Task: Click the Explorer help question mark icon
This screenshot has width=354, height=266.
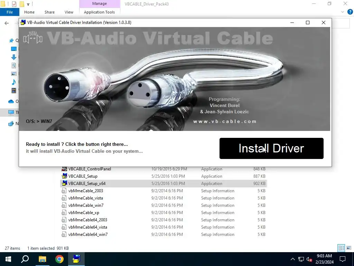Action: [350, 12]
